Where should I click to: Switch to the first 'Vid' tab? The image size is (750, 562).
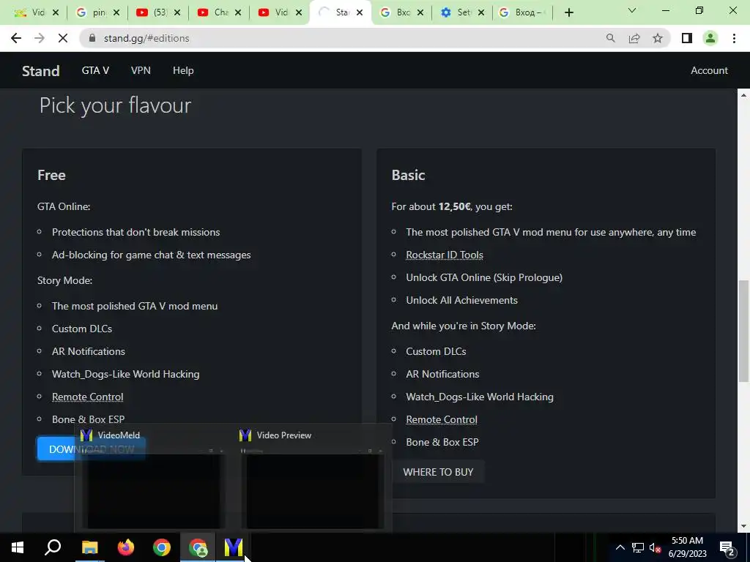coord(37,12)
